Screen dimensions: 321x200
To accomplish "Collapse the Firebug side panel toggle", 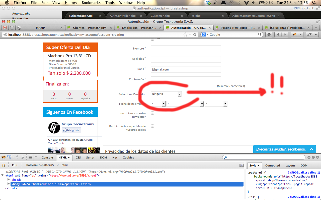I will point(242,165).
